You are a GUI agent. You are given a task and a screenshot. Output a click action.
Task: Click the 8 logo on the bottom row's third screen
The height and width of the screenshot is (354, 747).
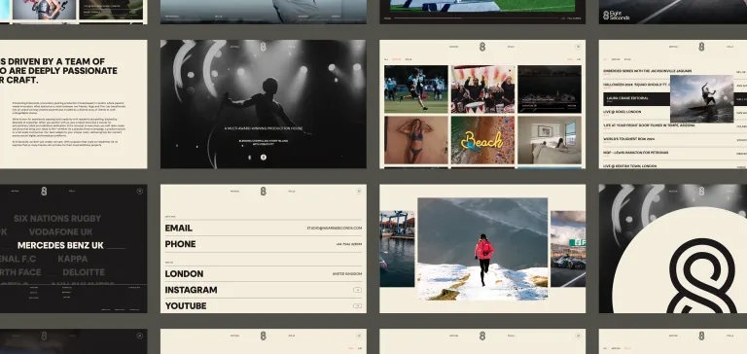point(482,336)
